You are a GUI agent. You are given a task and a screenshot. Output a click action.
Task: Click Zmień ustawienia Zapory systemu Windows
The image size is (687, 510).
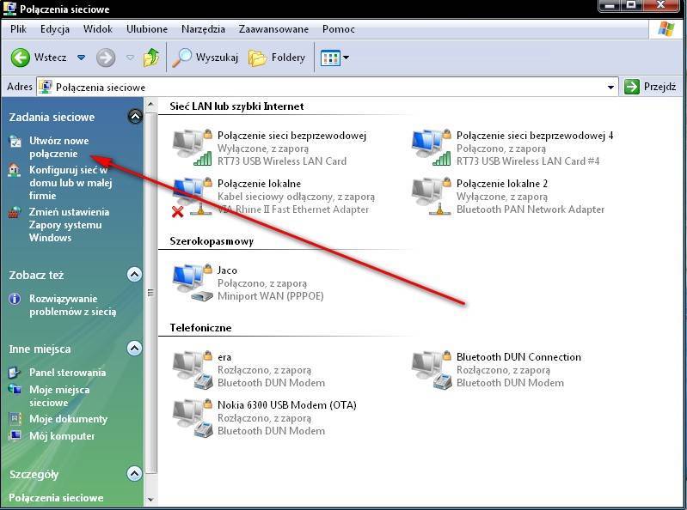pyautogui.click(x=69, y=224)
